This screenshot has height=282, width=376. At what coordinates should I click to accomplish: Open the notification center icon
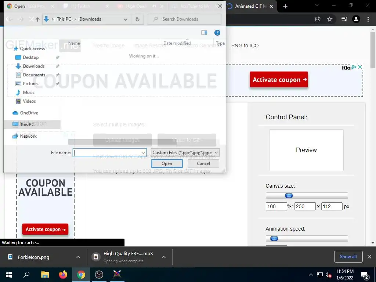click(x=364, y=275)
